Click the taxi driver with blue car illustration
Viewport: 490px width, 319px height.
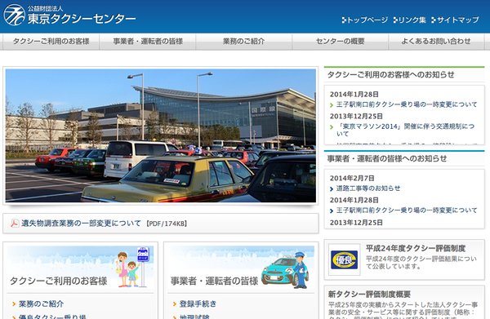click(x=285, y=270)
